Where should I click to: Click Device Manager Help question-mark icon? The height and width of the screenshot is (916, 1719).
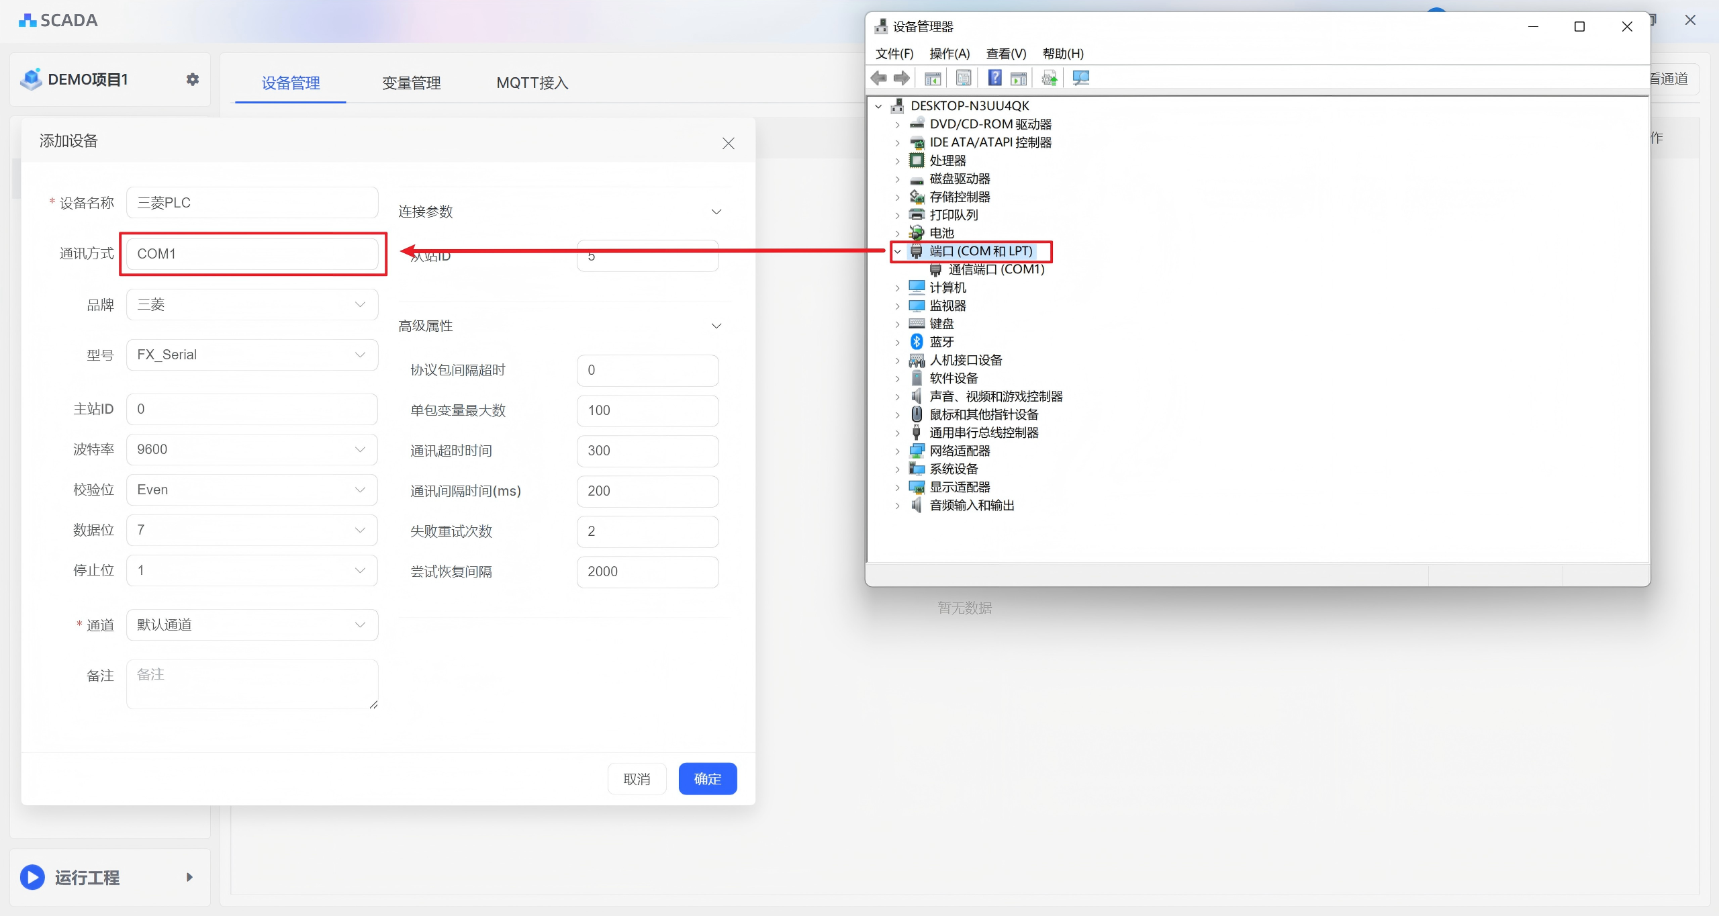pos(994,78)
